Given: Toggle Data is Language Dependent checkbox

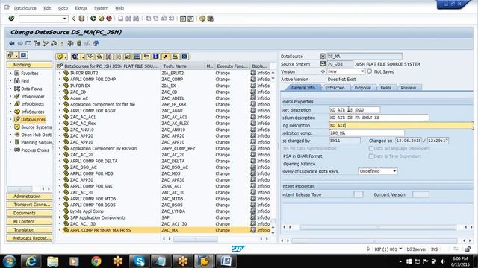Looking at the screenshot, I should tap(371, 149).
